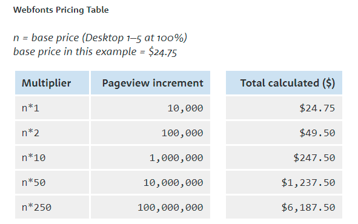The image size is (358, 224).
Task: Select the 10,000 pageview cell
Action: (150, 108)
